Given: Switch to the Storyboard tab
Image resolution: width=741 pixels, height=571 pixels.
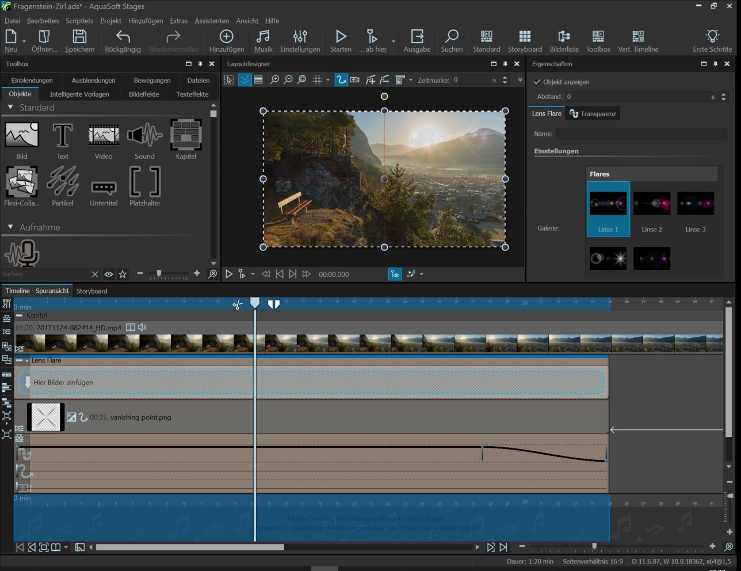Looking at the screenshot, I should (x=91, y=291).
